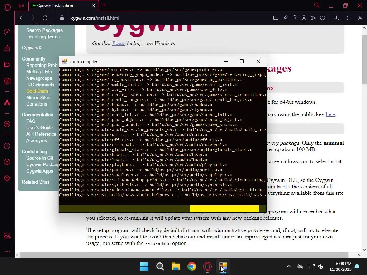
Task: Open Twitch panel in sidebar
Action: pos(7,64)
